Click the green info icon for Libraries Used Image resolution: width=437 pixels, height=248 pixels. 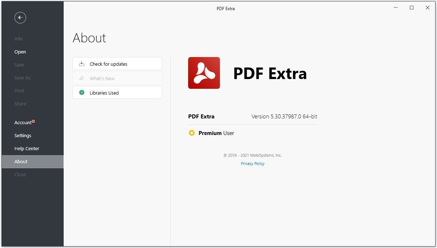[x=82, y=93]
